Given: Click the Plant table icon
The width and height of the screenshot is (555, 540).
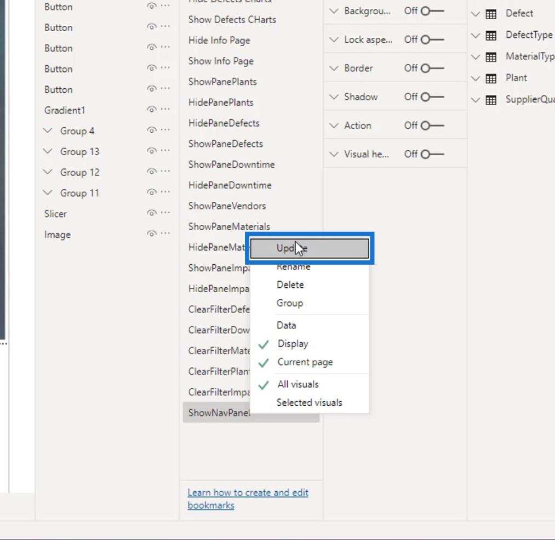Looking at the screenshot, I should point(491,78).
